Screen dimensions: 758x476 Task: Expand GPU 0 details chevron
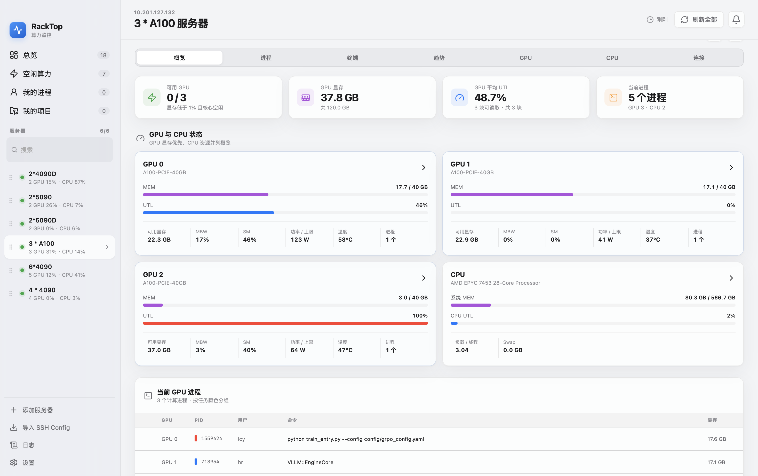tap(424, 168)
